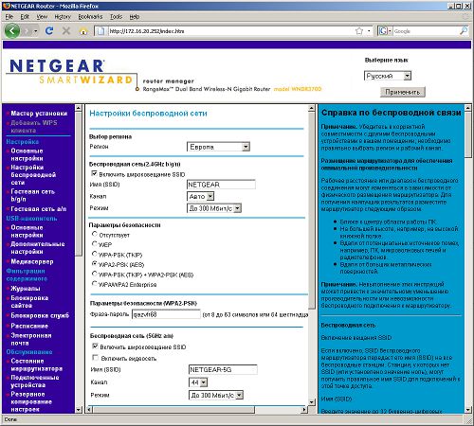Click the Stop loading X icon

coord(66,31)
